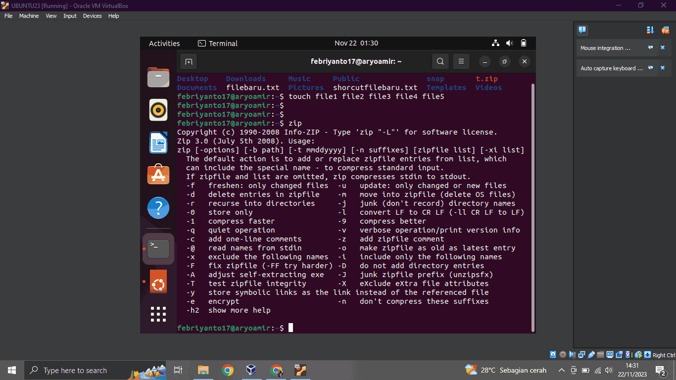The width and height of the screenshot is (676, 380).
Task: Open the Files app in Ubuntu dock
Action: tap(158, 78)
